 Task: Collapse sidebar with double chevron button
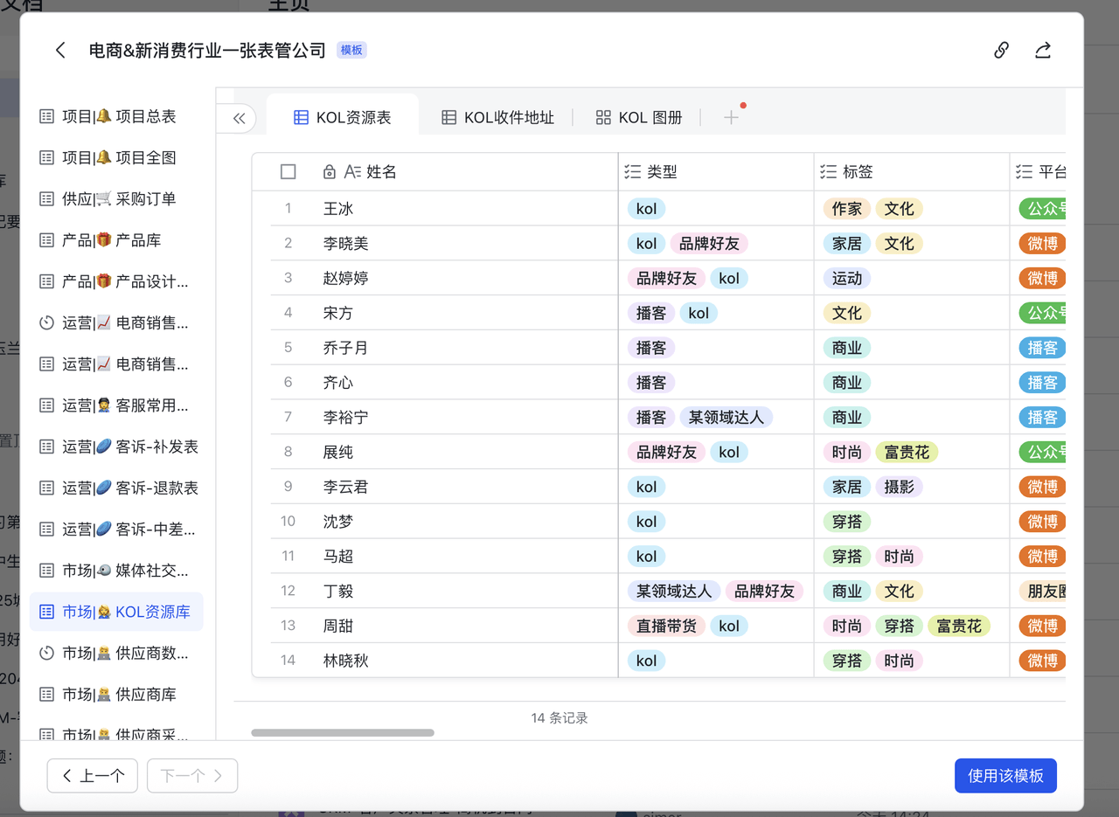pos(239,119)
